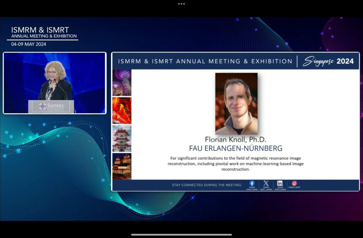The width and height of the screenshot is (363, 238).
Task: Click 'ANNUAL MEETING & EXHIBITION' subtitle top-left
Action: pos(44,36)
